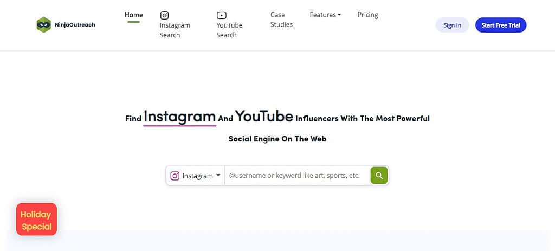Screen dimensions: 555x251
Task: Click the NinjaOutreach brand name text
Action: (x=75, y=25)
